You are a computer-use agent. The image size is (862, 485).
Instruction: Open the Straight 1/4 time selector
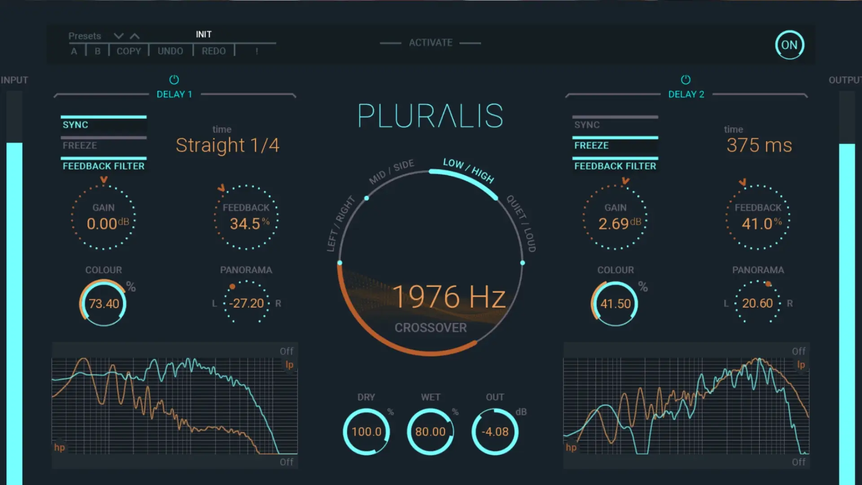click(x=228, y=145)
